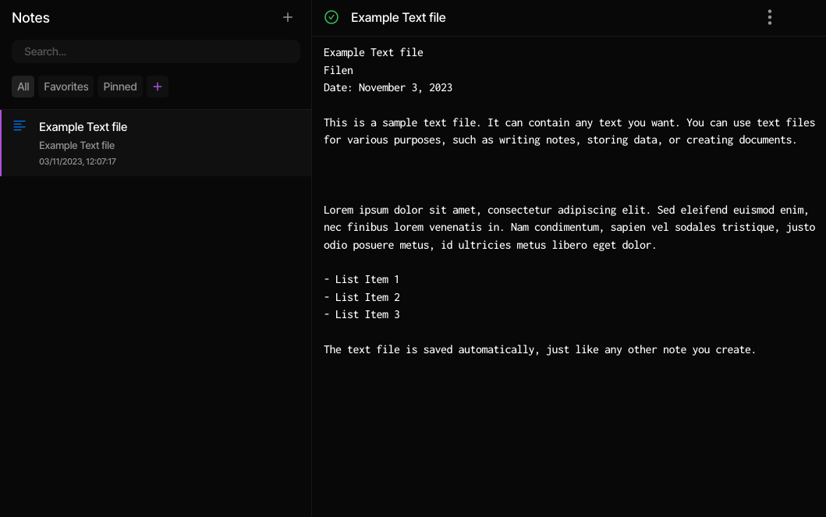
Task: Click the note preview subtitle in list
Action: point(77,145)
